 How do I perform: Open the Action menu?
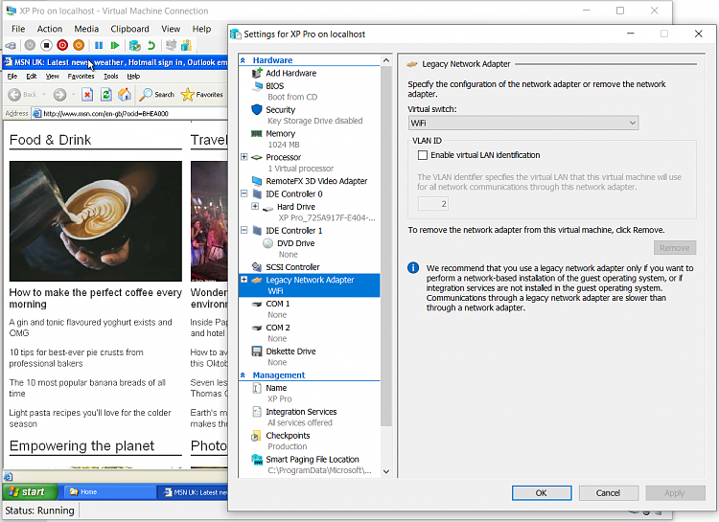pyautogui.click(x=50, y=29)
